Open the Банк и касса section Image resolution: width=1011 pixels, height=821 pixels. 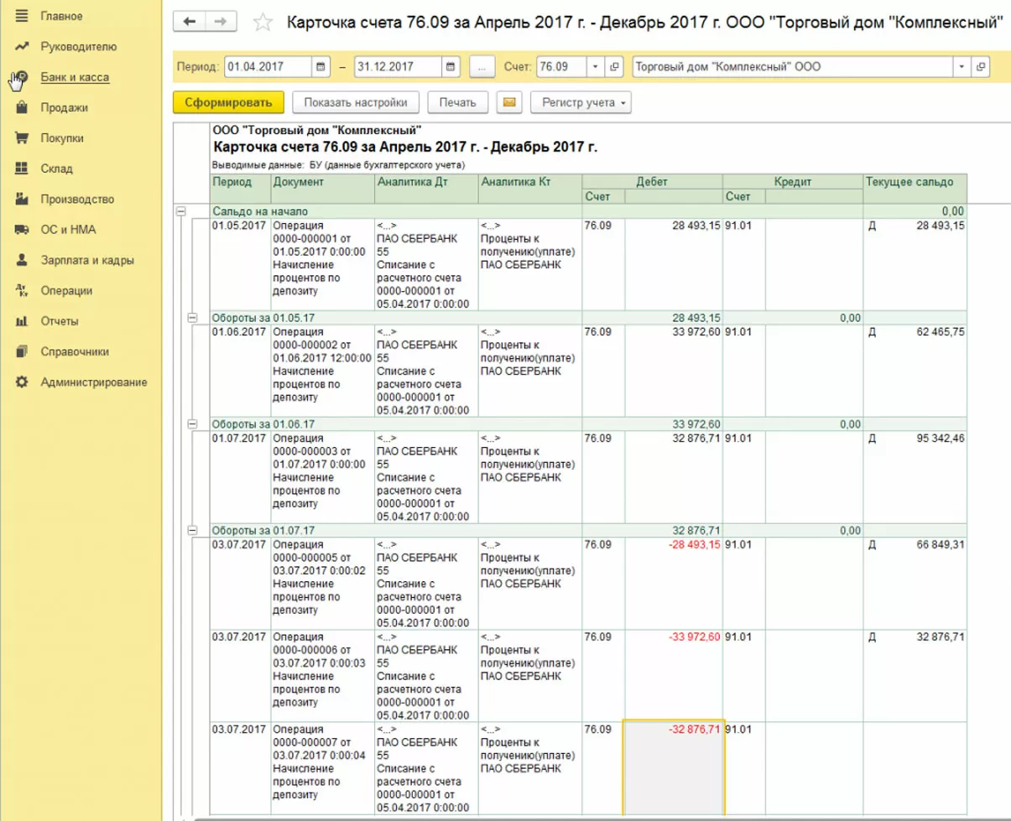75,77
